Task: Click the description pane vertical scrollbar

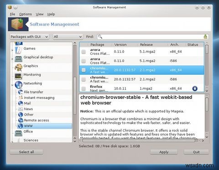Action: (207, 104)
